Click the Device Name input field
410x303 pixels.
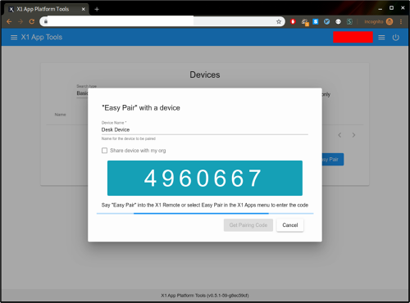[x=205, y=129]
